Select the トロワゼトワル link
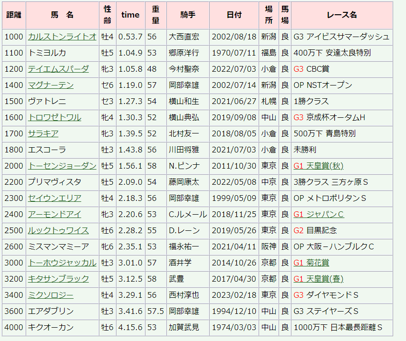The image size is (406, 341). (54, 117)
